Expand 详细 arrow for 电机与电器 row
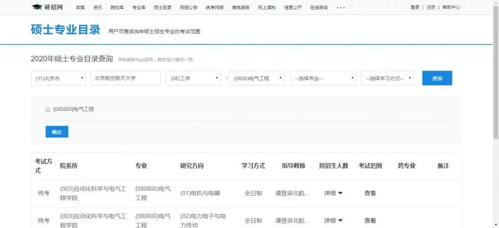Image resolution: width=499 pixels, height=228 pixels. click(x=340, y=193)
